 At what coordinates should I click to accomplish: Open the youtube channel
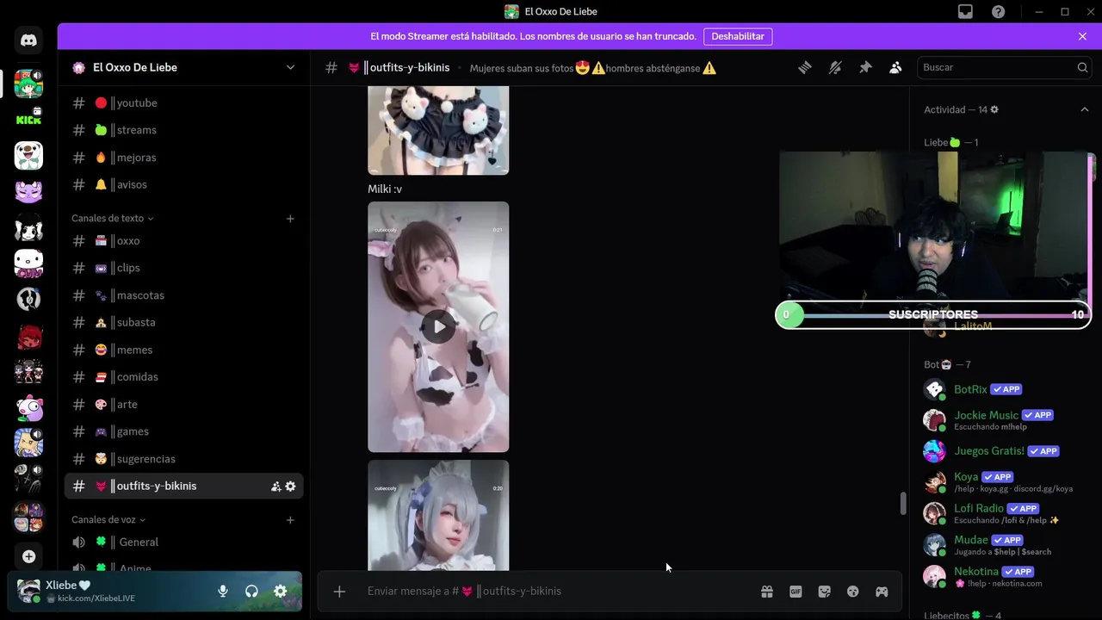pyautogui.click(x=183, y=102)
